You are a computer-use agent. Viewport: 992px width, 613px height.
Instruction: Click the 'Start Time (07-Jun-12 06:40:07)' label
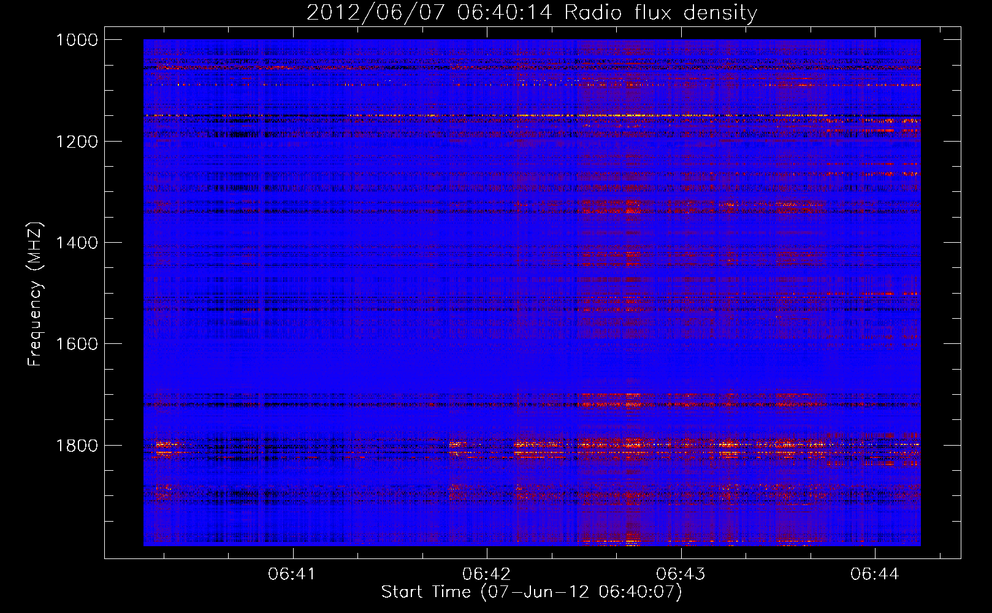[x=532, y=592]
